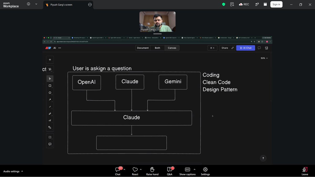
Task: Select the Ellipse shape tool
Action: coord(50,93)
